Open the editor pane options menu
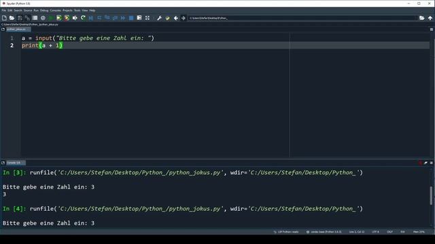 tap(432, 29)
